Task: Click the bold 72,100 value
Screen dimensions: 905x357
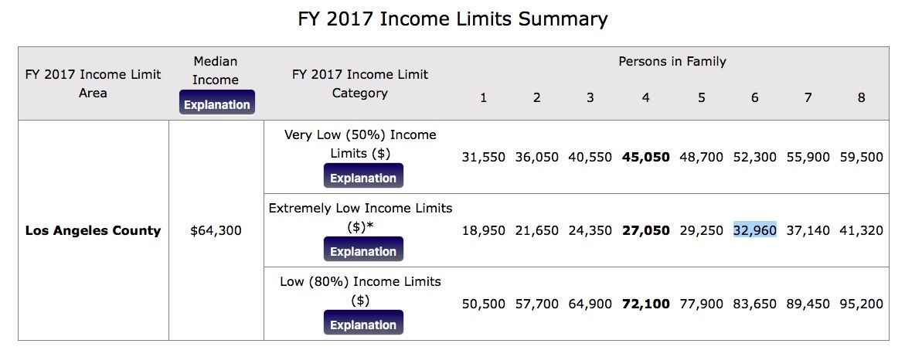Action: (645, 304)
